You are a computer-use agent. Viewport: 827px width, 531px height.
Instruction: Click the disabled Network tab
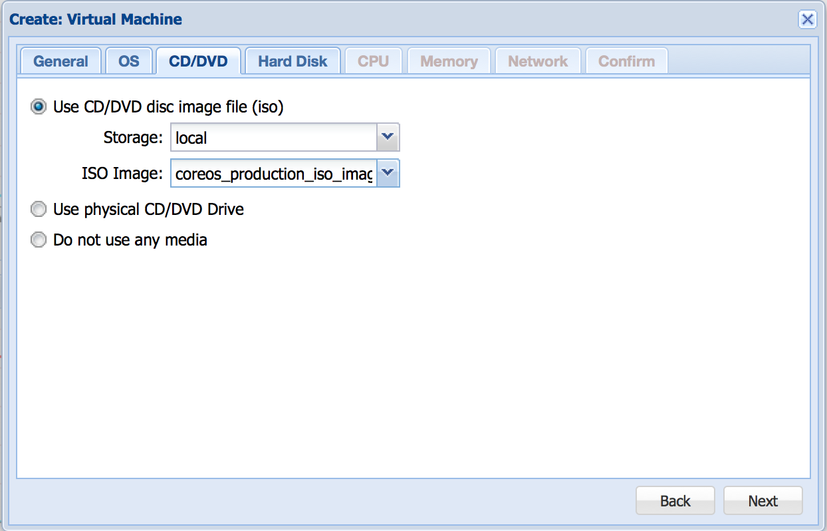tap(538, 61)
